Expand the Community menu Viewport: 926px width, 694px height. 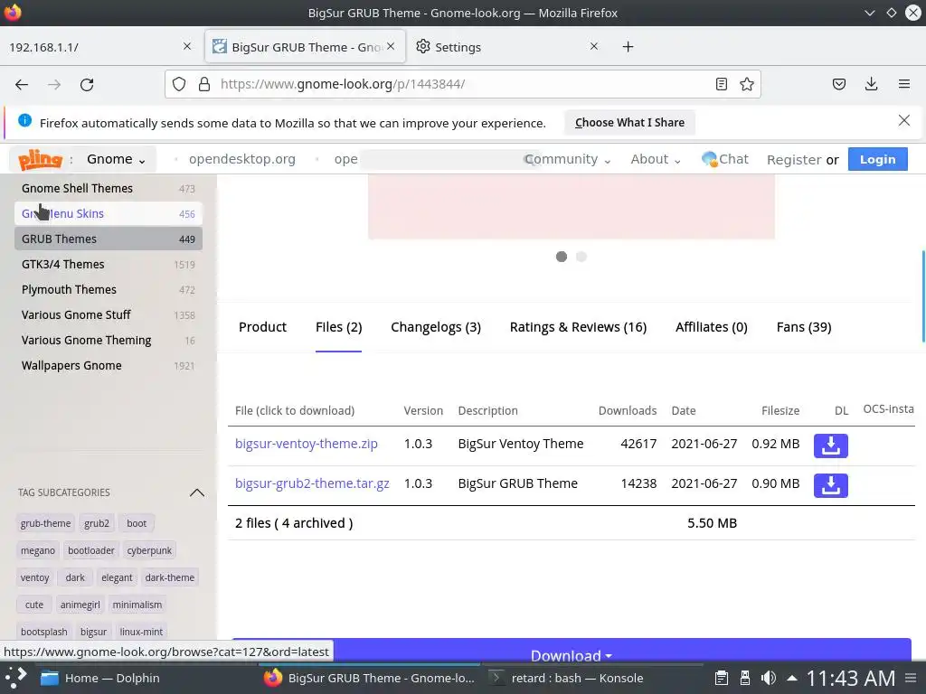(x=568, y=159)
